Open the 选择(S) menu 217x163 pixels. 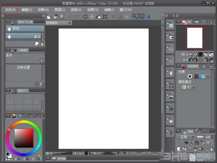click(x=76, y=10)
